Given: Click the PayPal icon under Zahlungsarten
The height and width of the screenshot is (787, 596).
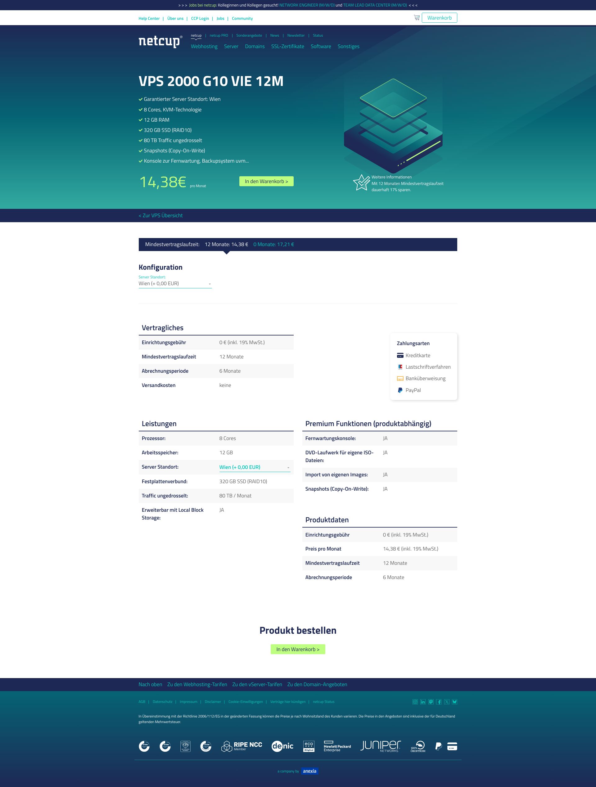Looking at the screenshot, I should [400, 390].
